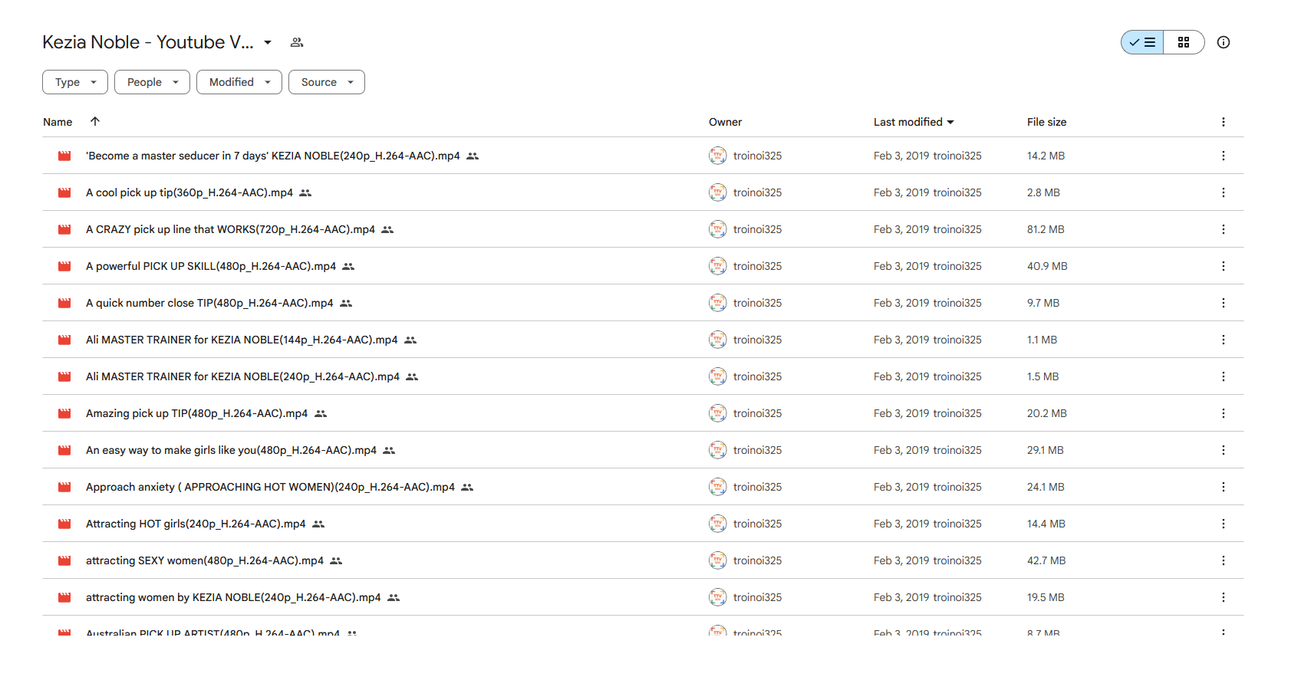Open column header more options menu
The height and width of the screenshot is (690, 1301).
tap(1224, 122)
